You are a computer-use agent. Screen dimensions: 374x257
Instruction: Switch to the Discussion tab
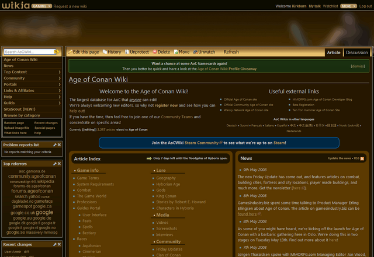pos(357,52)
